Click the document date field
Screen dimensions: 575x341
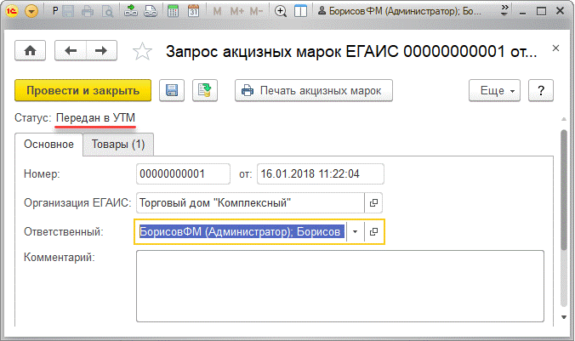click(321, 173)
